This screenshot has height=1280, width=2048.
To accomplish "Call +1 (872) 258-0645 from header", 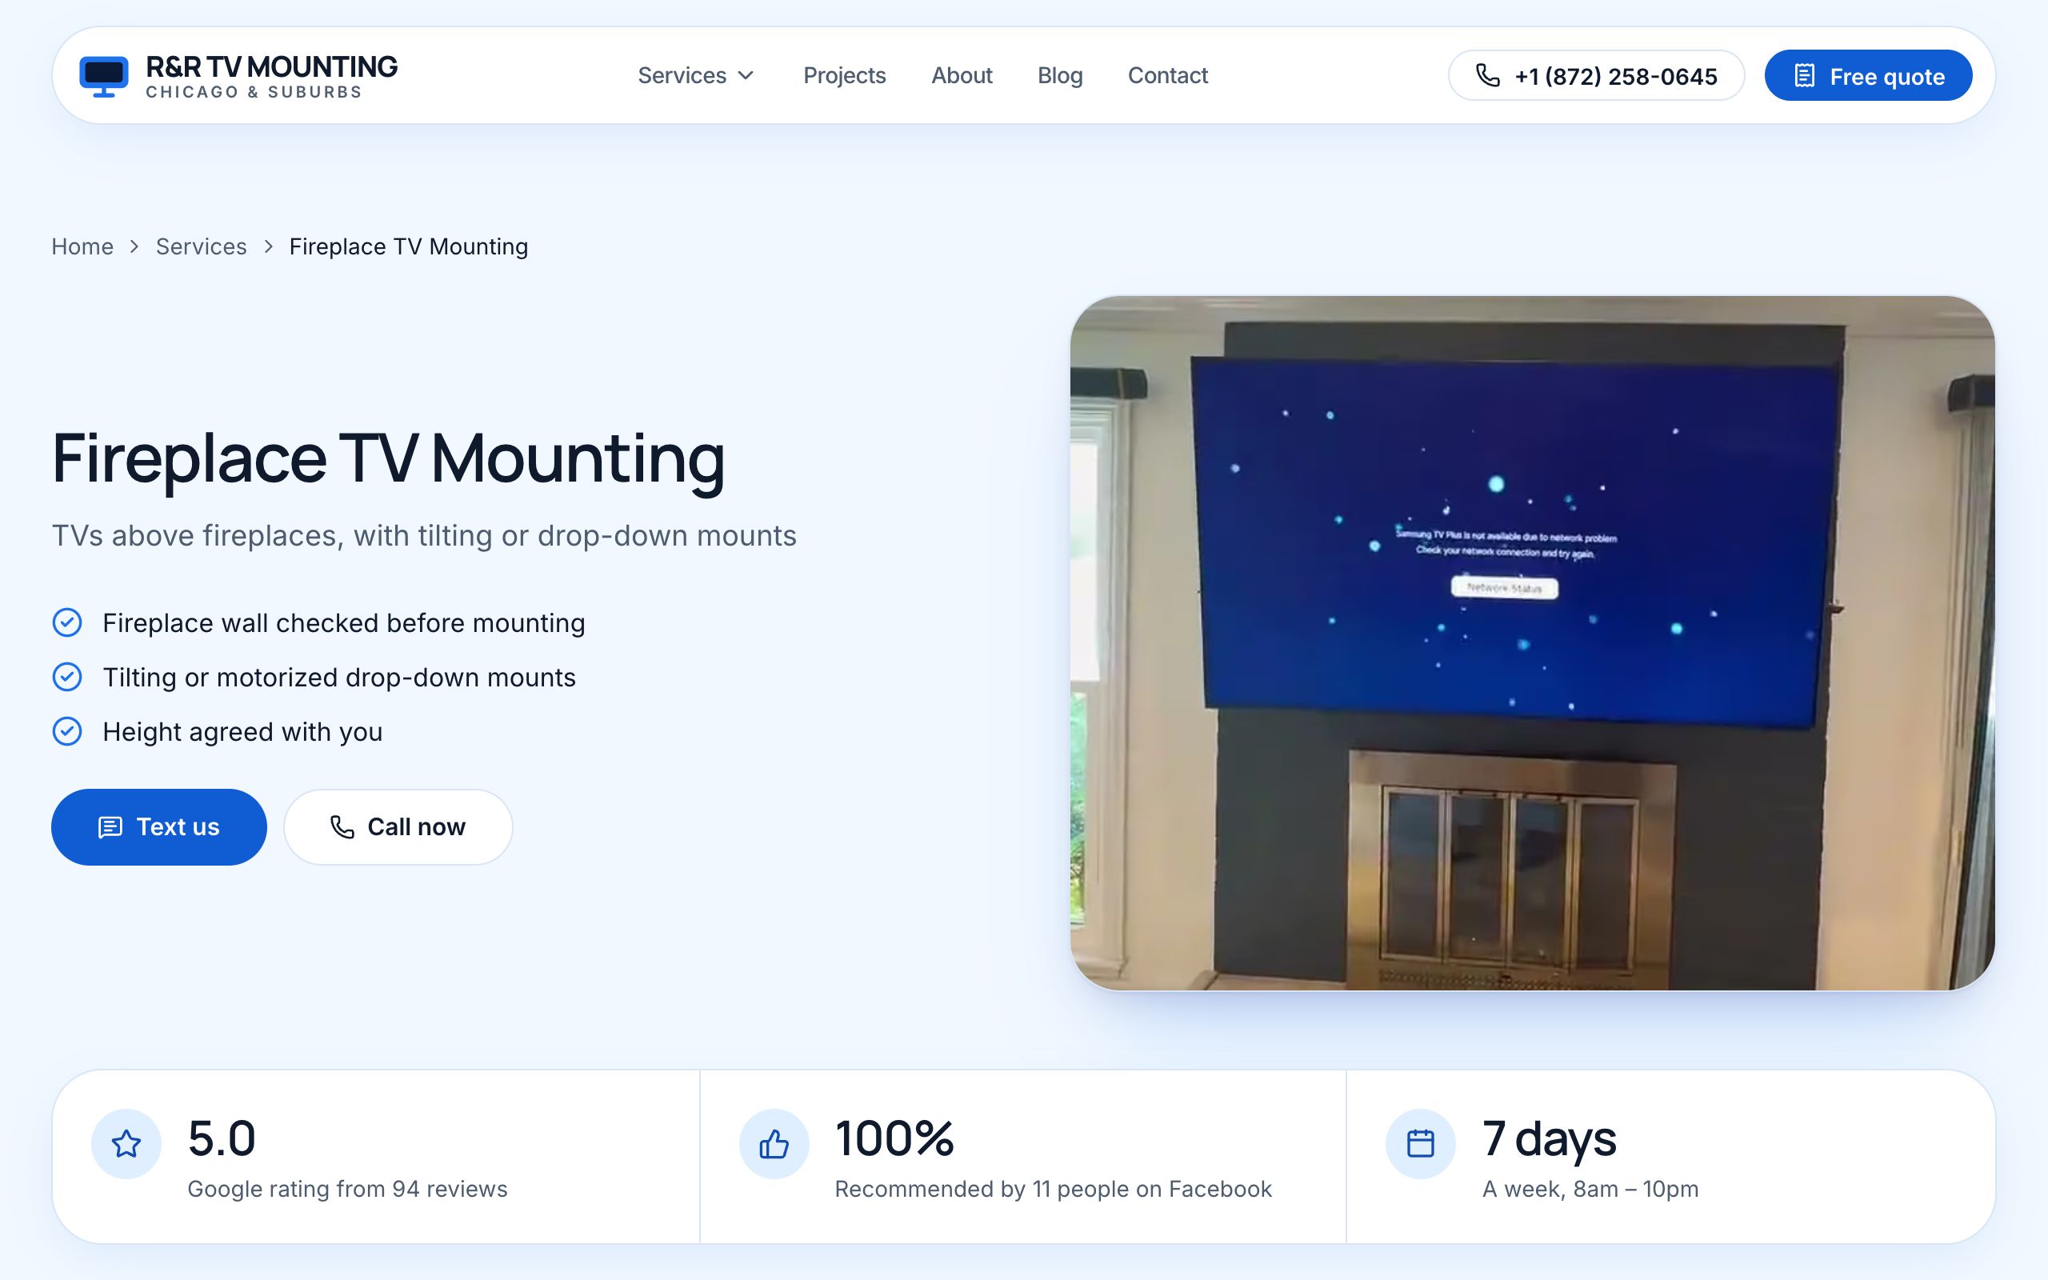I will click(1595, 75).
